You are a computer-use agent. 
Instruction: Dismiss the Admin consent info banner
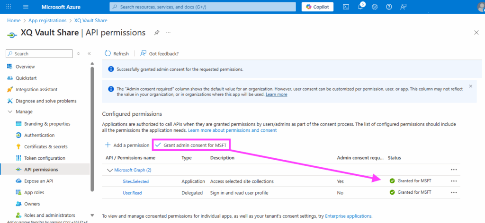click(x=470, y=86)
